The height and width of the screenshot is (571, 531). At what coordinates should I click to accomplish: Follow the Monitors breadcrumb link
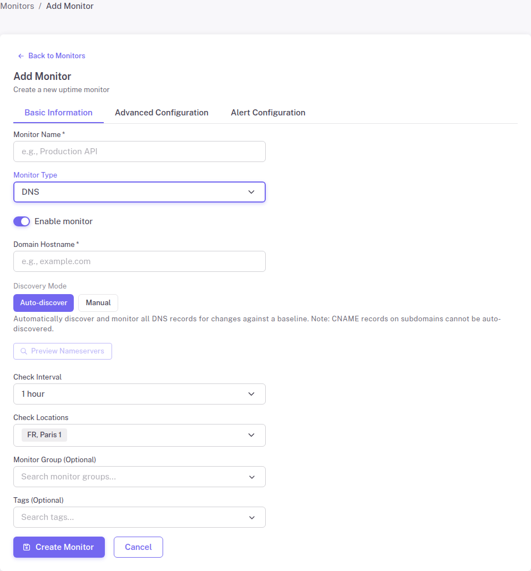tap(17, 6)
